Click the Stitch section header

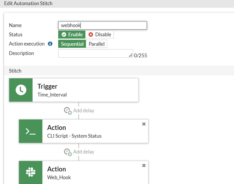coord(15,71)
